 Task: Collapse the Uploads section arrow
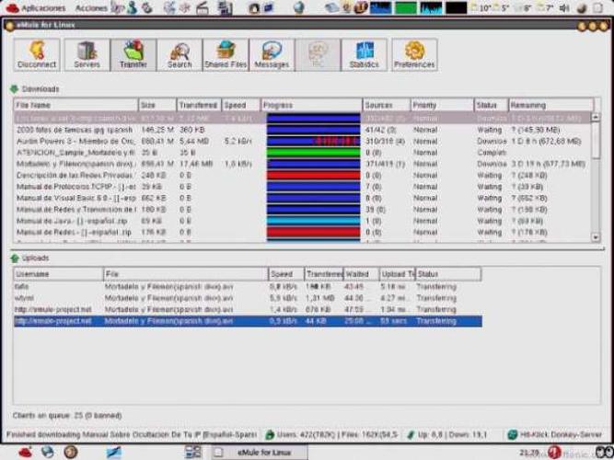tap(14, 259)
